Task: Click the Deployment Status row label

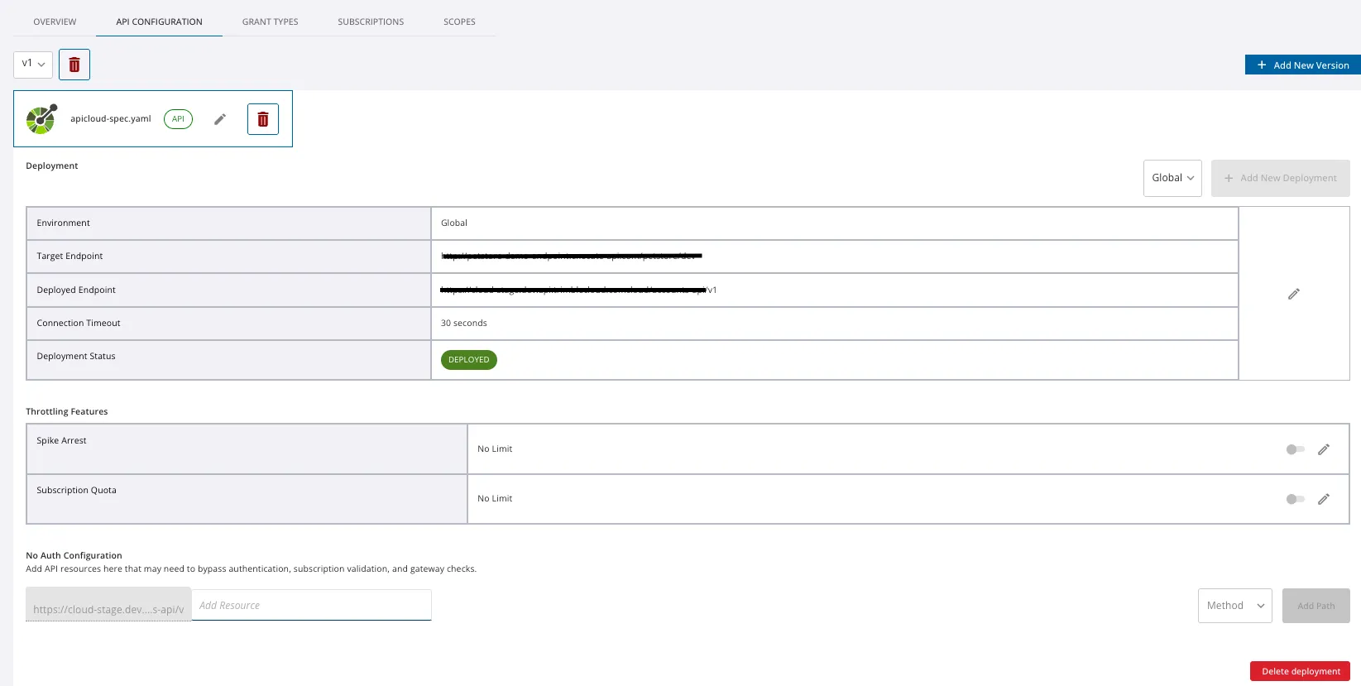Action: coord(76,357)
